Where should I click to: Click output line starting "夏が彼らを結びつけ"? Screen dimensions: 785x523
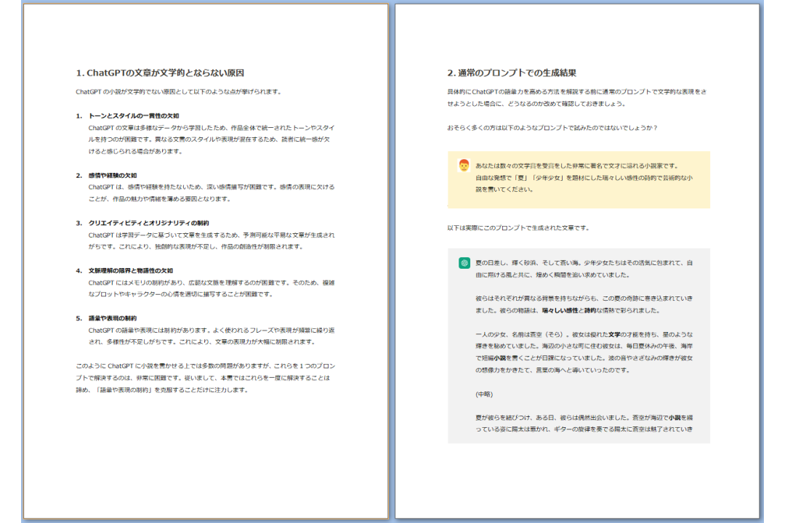(x=584, y=418)
